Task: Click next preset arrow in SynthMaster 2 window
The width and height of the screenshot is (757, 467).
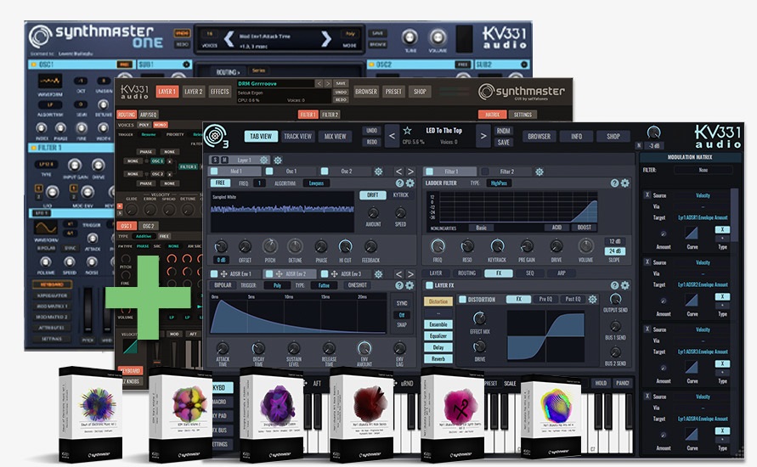Action: (x=328, y=83)
